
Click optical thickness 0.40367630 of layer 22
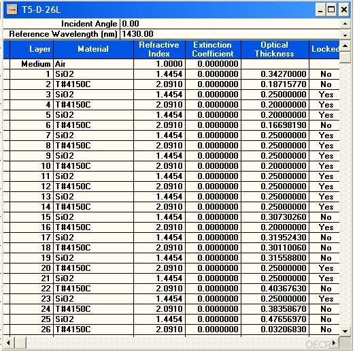(x=275, y=289)
